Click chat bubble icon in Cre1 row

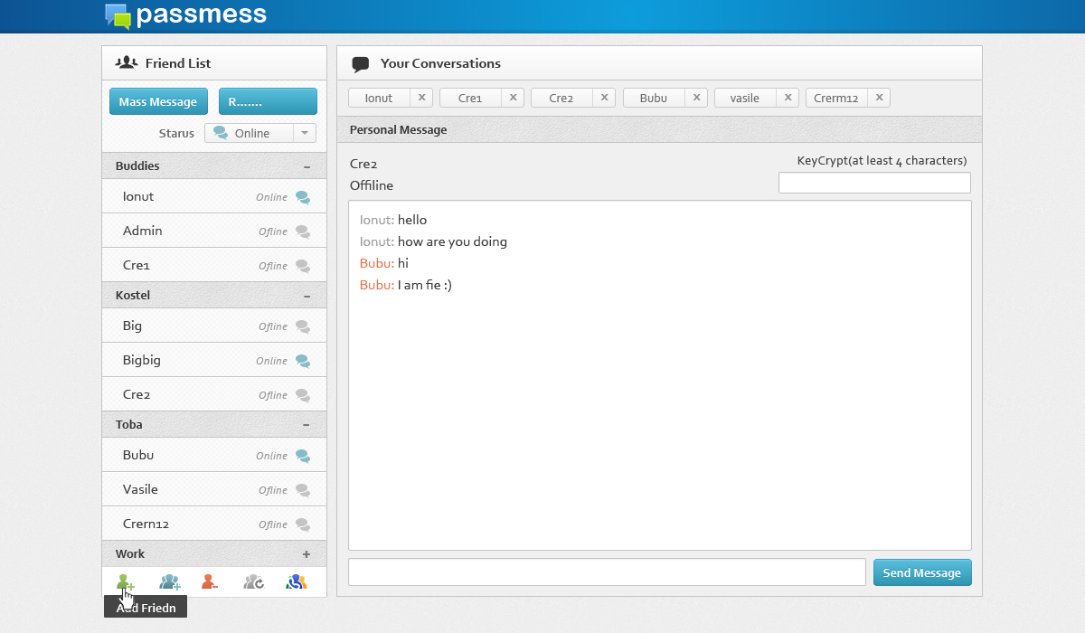point(303,266)
